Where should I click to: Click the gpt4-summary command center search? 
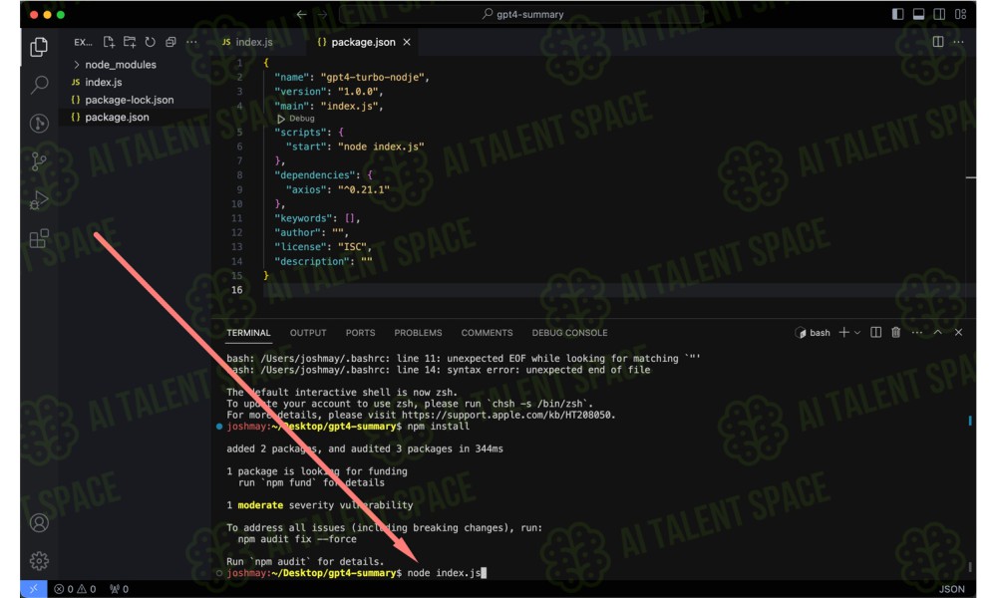click(x=522, y=14)
